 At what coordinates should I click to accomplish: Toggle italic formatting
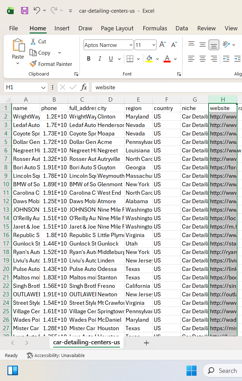point(100,59)
